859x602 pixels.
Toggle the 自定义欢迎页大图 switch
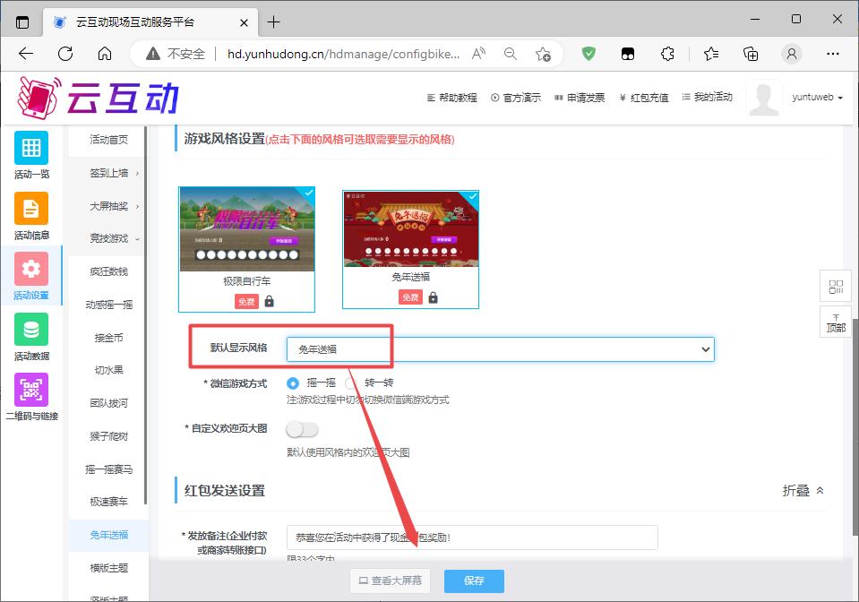tap(302, 429)
